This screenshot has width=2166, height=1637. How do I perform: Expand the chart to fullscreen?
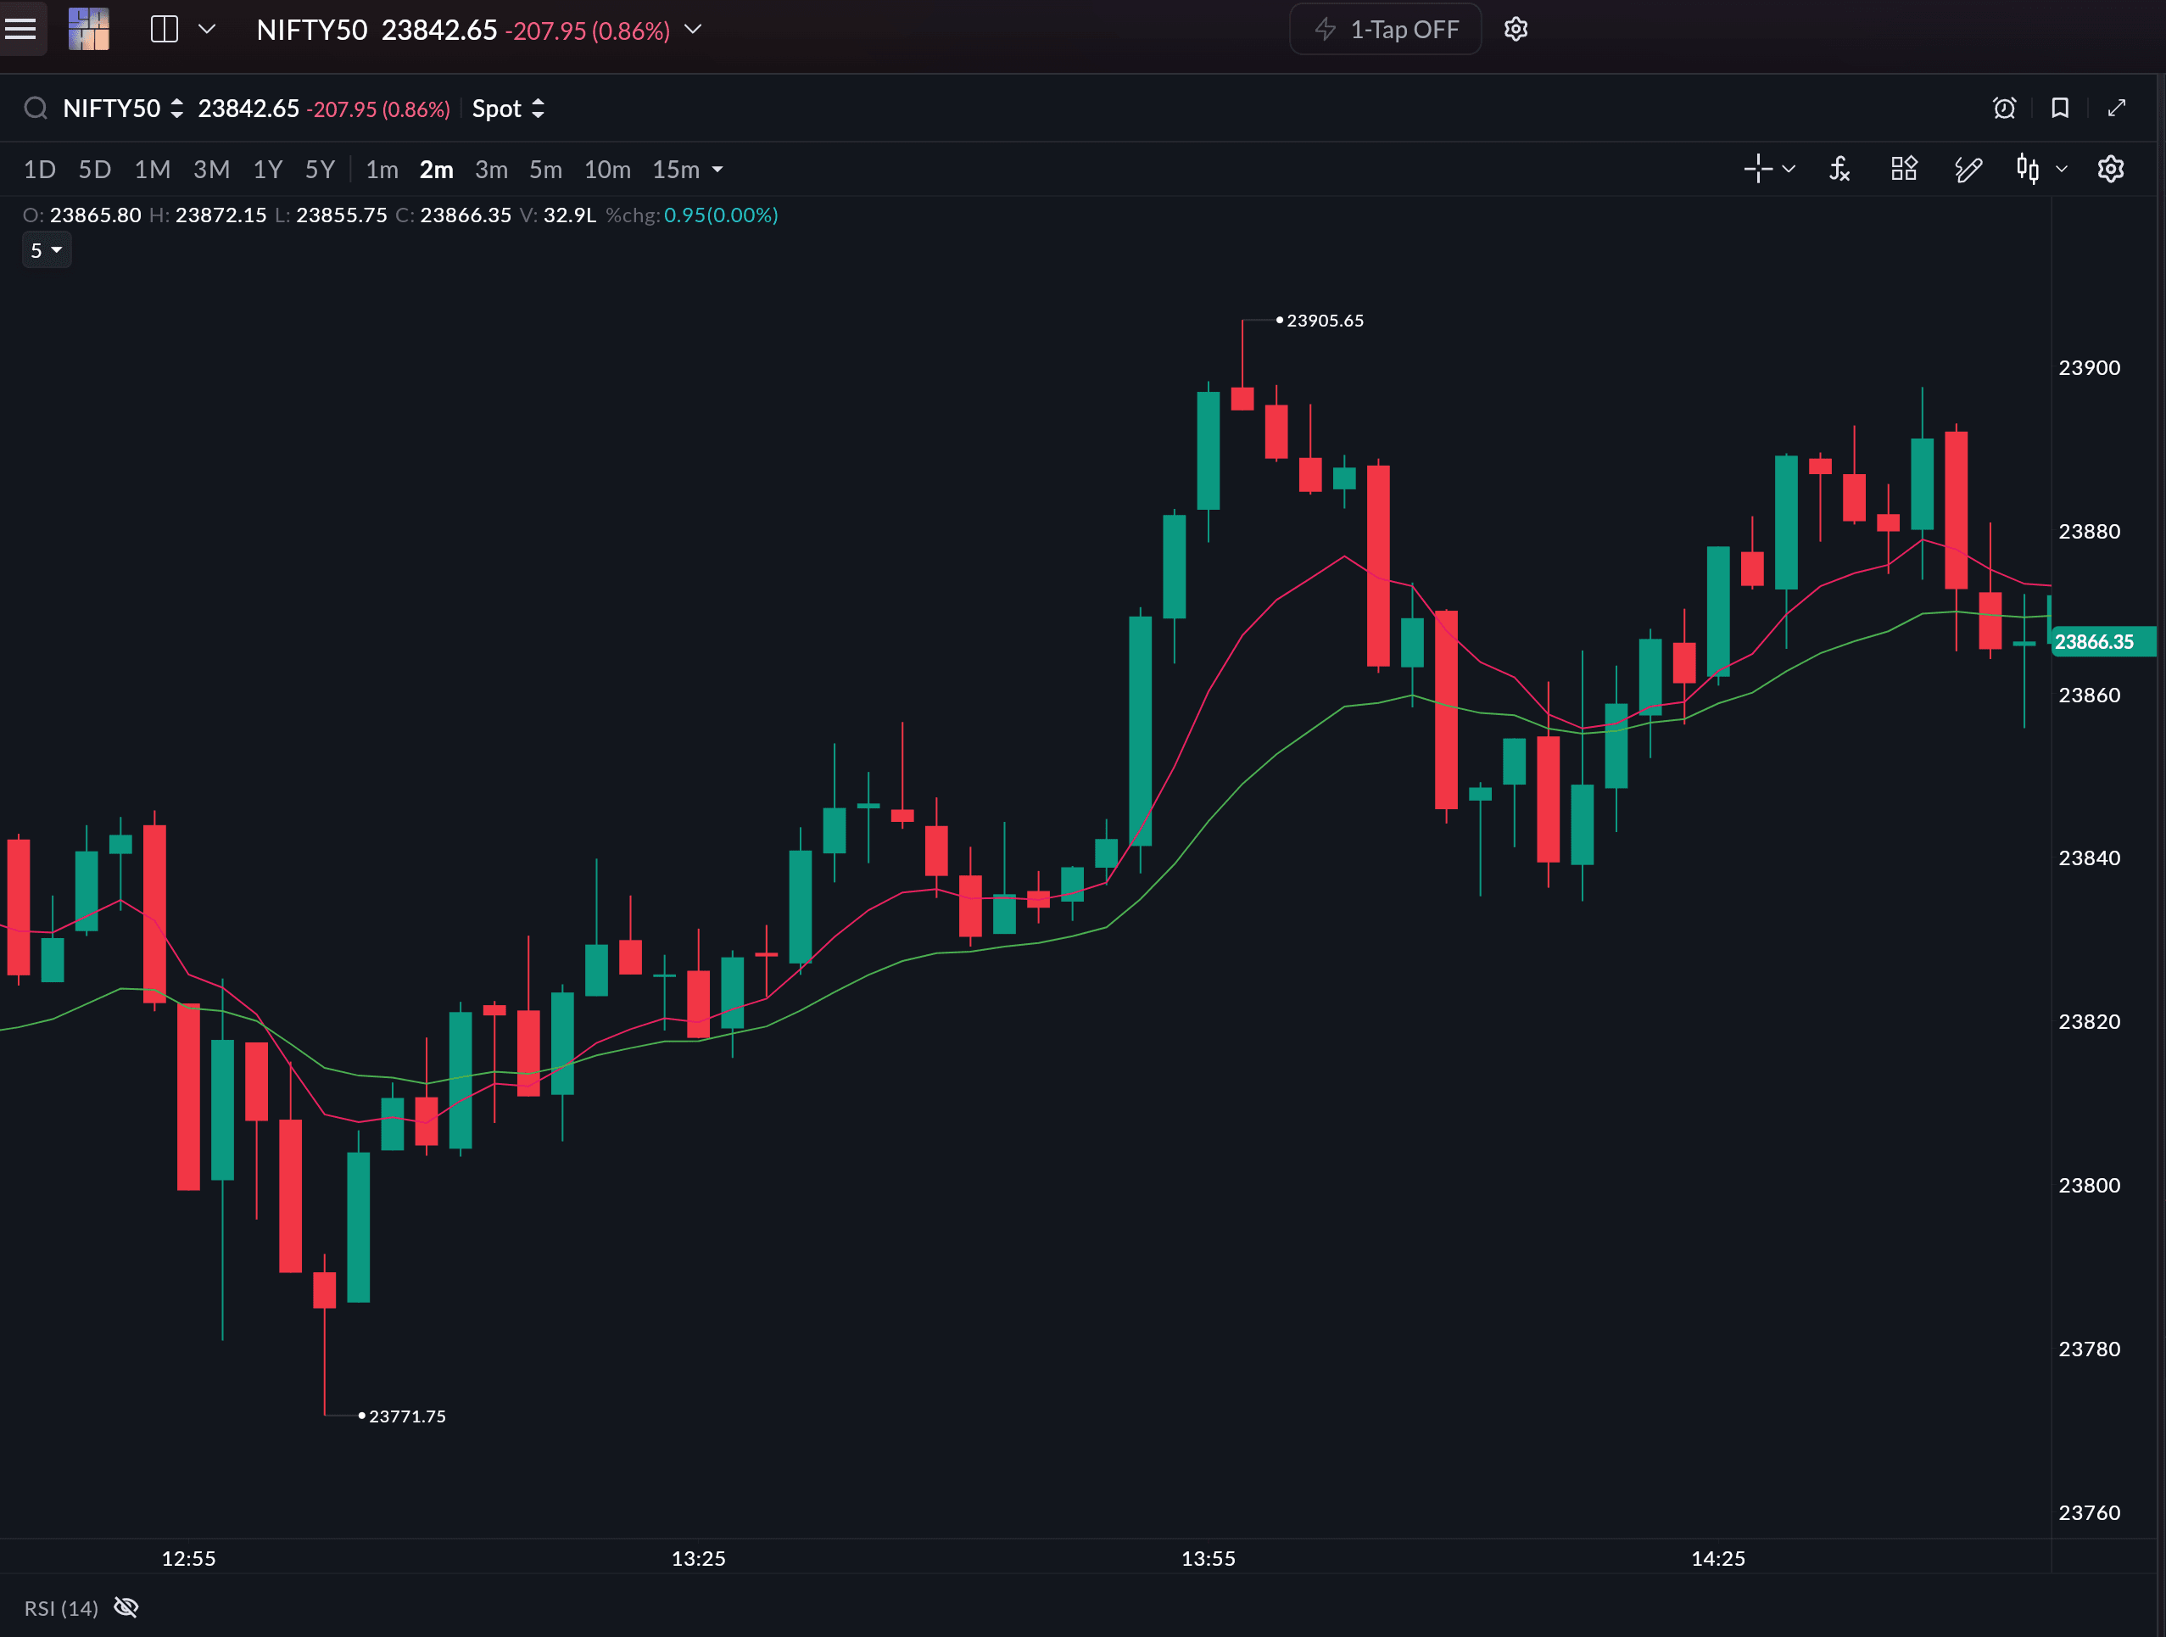coord(2116,109)
